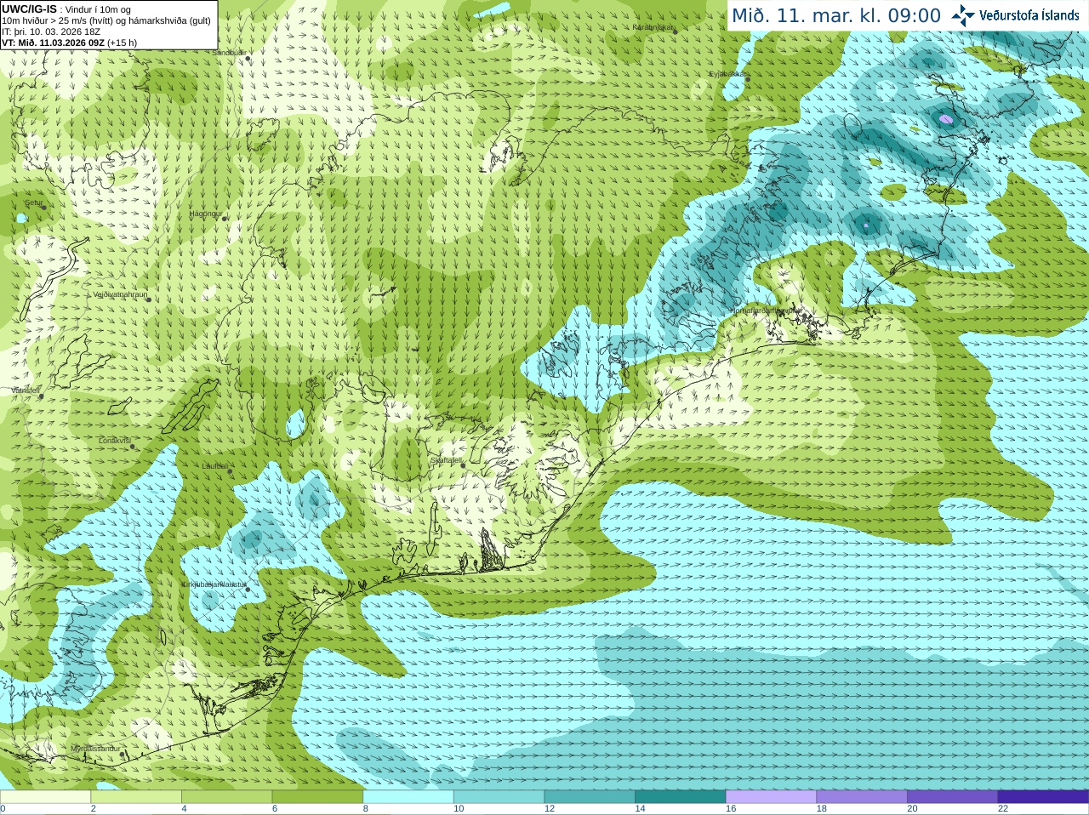Image resolution: width=1089 pixels, height=815 pixels.
Task: Click the Lónakvísl station label
Action: [x=115, y=441]
